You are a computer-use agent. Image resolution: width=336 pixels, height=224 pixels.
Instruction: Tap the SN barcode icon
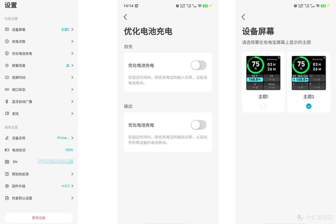tap(7, 162)
